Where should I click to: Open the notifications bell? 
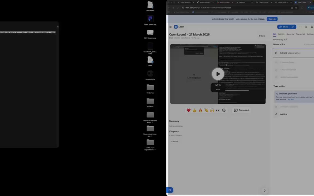(312, 27)
